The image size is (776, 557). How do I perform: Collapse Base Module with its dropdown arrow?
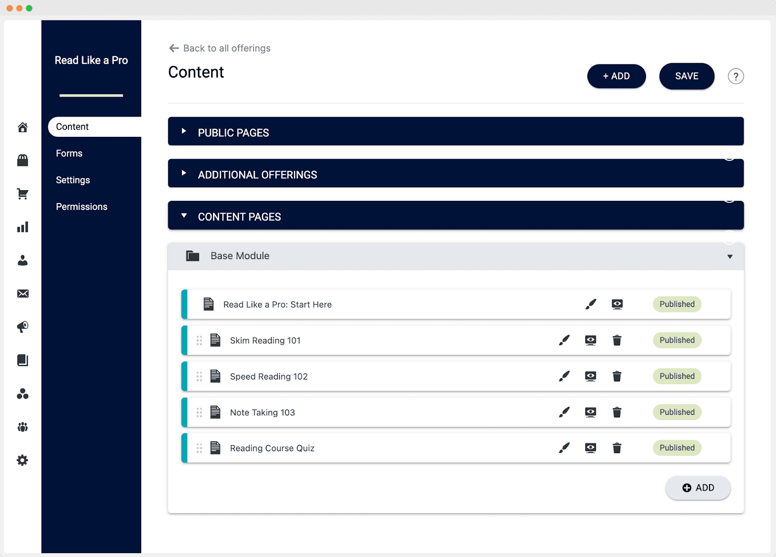729,256
